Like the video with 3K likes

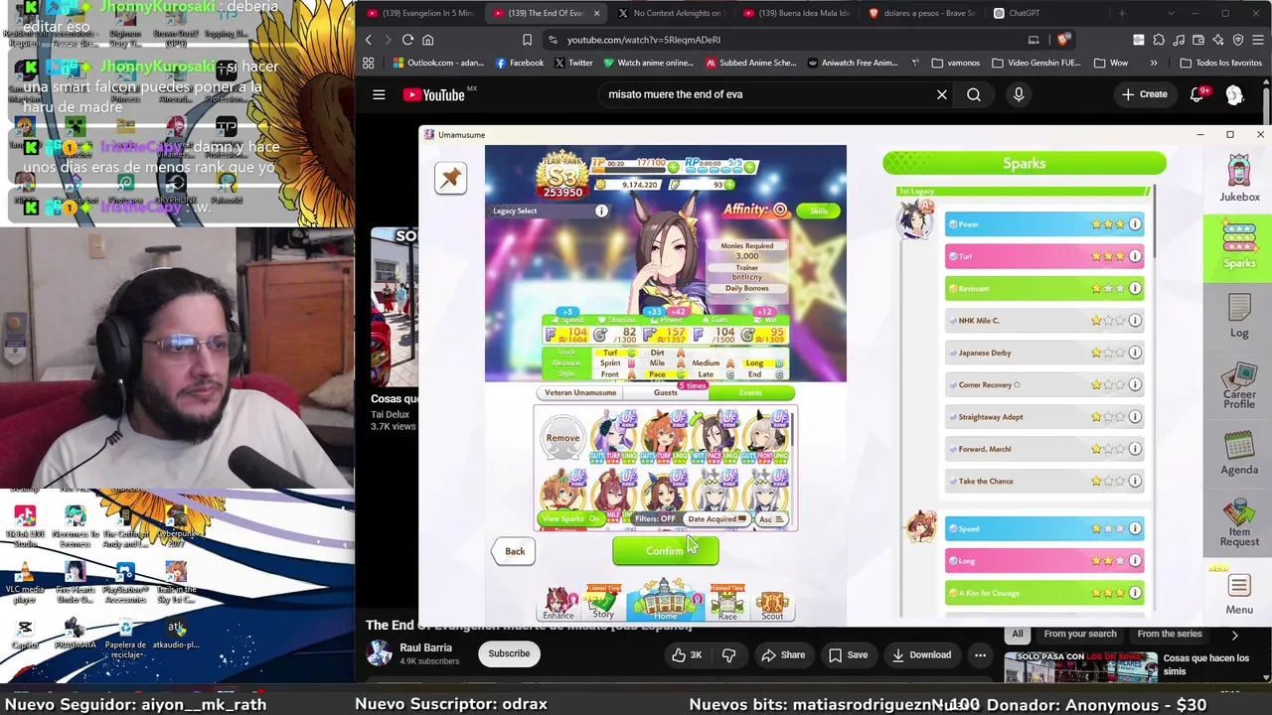687,654
